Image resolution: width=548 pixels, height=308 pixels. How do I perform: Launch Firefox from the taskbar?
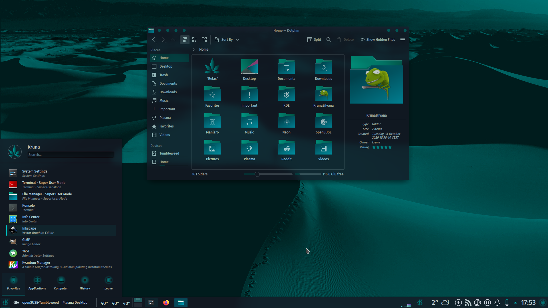tap(166, 303)
